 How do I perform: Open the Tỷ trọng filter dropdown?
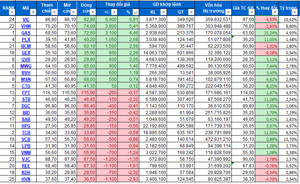(295, 12)
